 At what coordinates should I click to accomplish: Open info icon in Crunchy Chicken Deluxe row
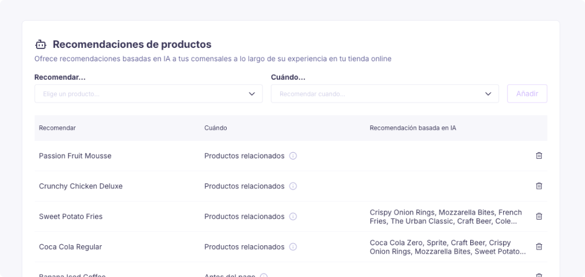(x=293, y=186)
